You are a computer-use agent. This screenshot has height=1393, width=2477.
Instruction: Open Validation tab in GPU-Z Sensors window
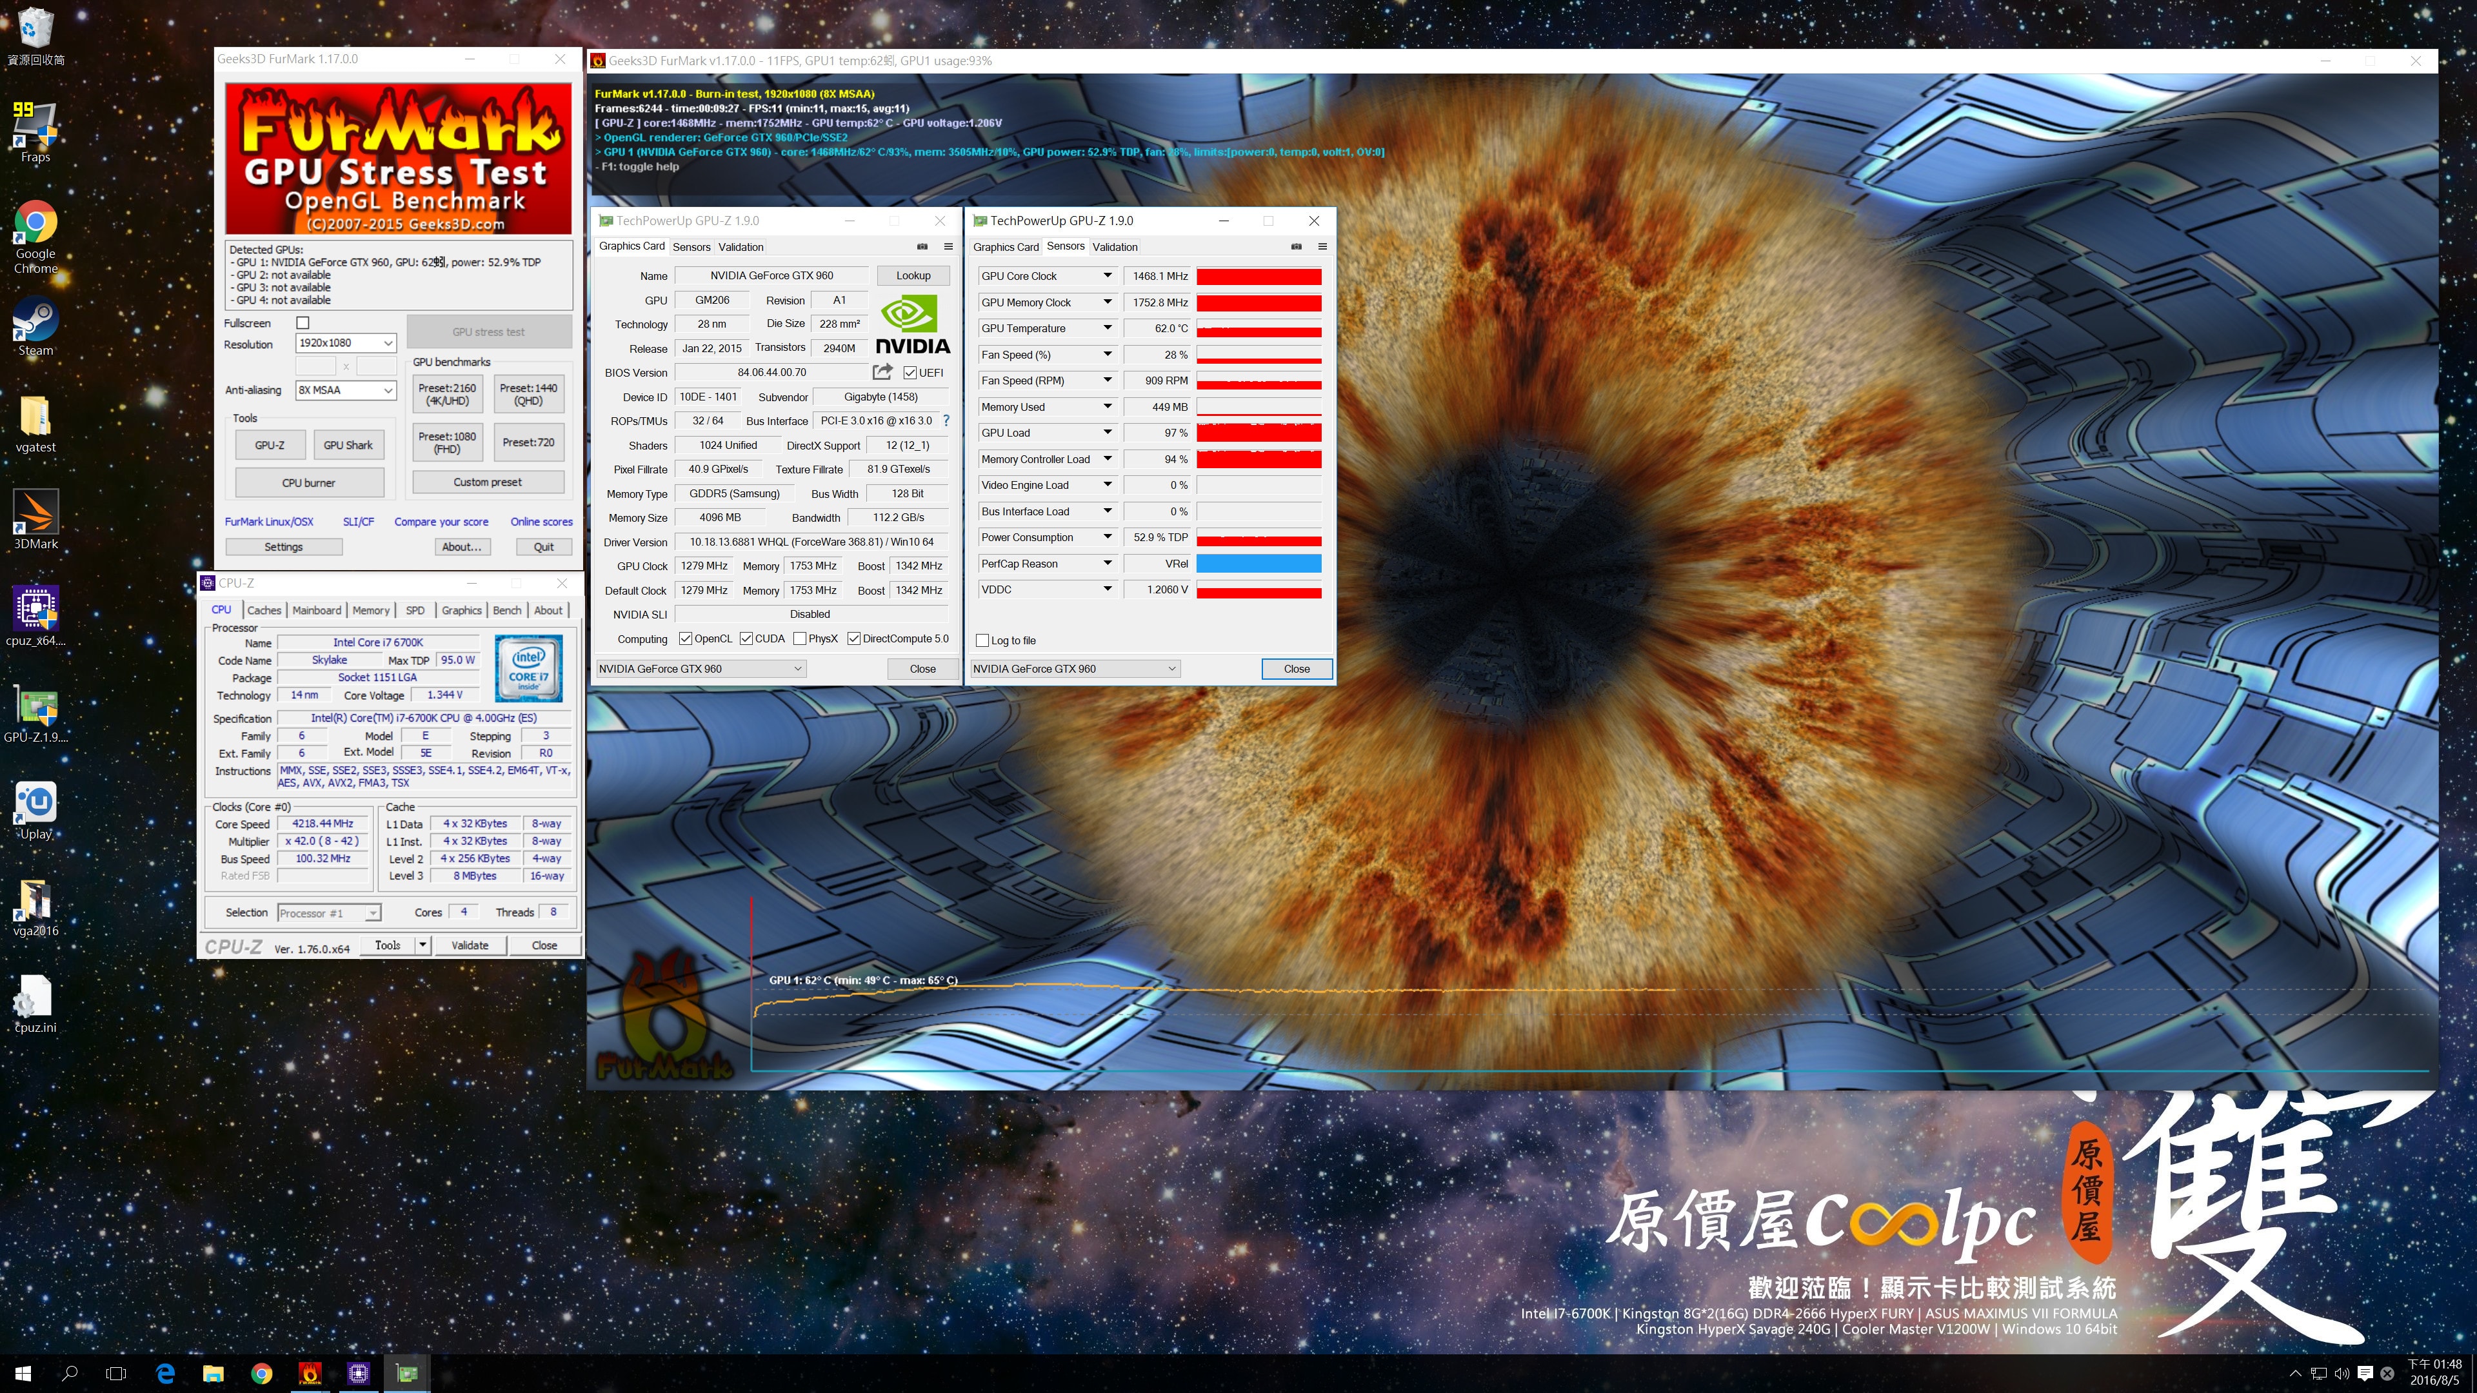coord(1115,247)
